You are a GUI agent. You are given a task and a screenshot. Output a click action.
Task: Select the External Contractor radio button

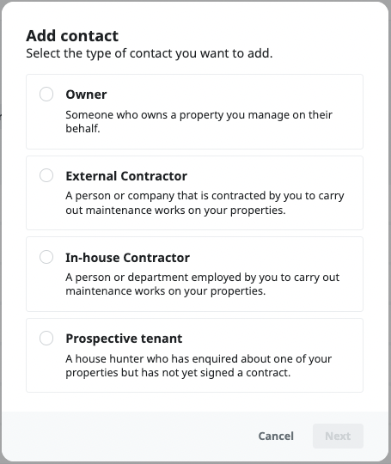pos(46,175)
